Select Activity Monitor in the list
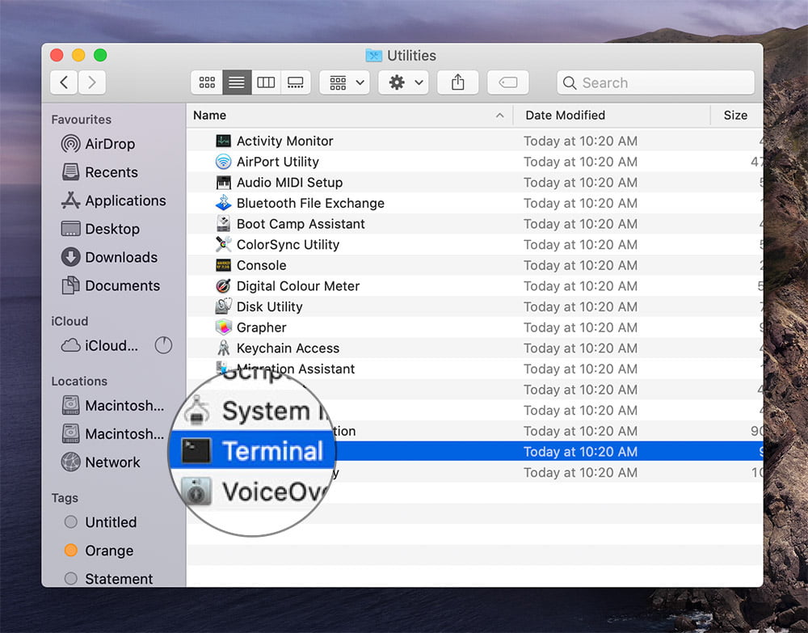The width and height of the screenshot is (808, 633). click(x=284, y=141)
